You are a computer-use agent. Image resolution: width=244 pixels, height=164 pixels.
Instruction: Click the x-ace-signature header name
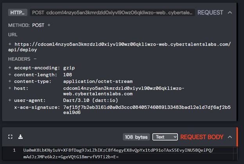[x=37, y=107]
